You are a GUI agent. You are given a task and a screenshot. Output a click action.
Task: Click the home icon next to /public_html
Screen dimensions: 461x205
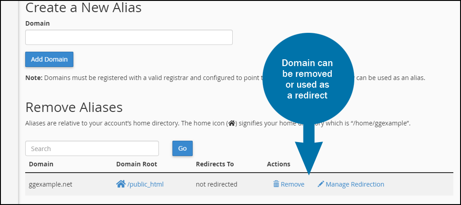point(121,184)
